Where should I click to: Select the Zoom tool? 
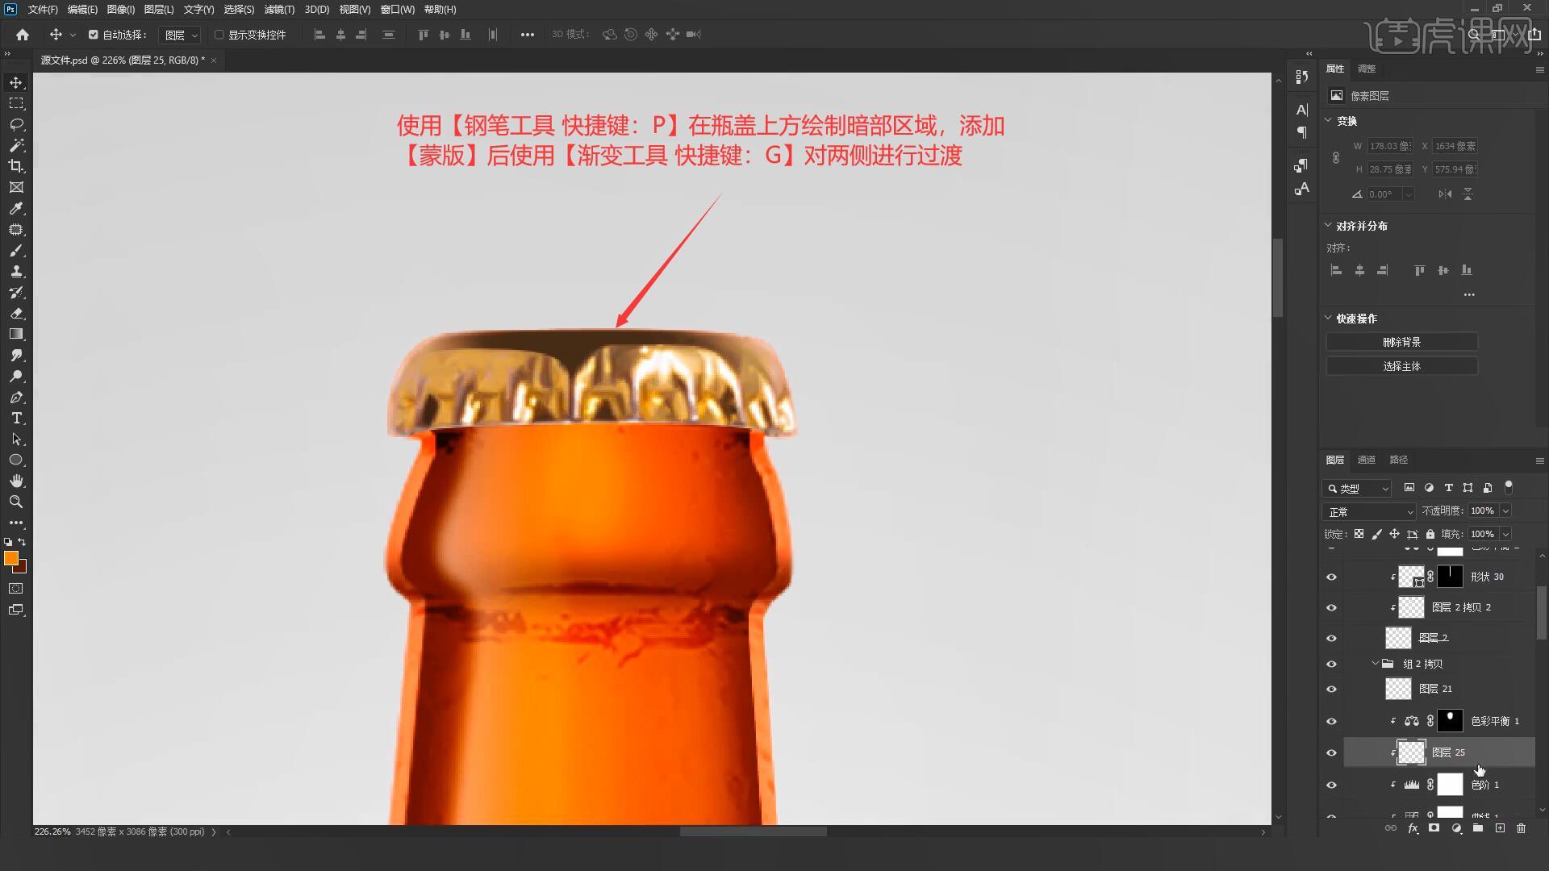point(16,502)
